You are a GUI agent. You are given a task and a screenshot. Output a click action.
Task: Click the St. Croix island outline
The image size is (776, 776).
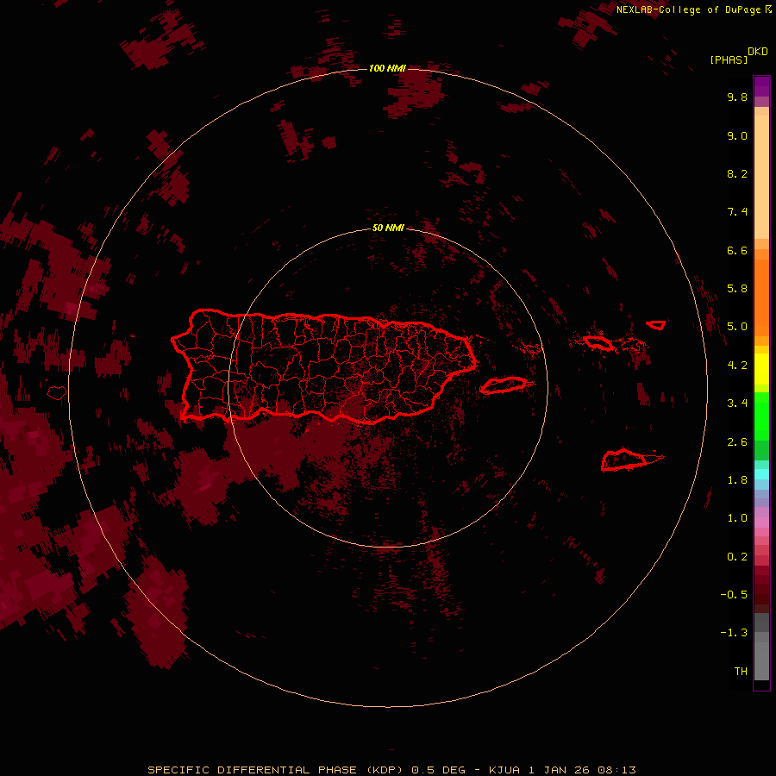(x=624, y=460)
